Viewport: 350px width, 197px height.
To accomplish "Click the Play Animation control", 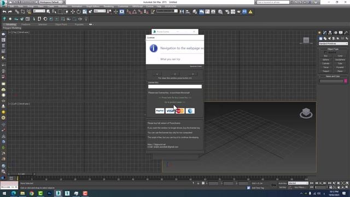I will [x=320, y=183].
